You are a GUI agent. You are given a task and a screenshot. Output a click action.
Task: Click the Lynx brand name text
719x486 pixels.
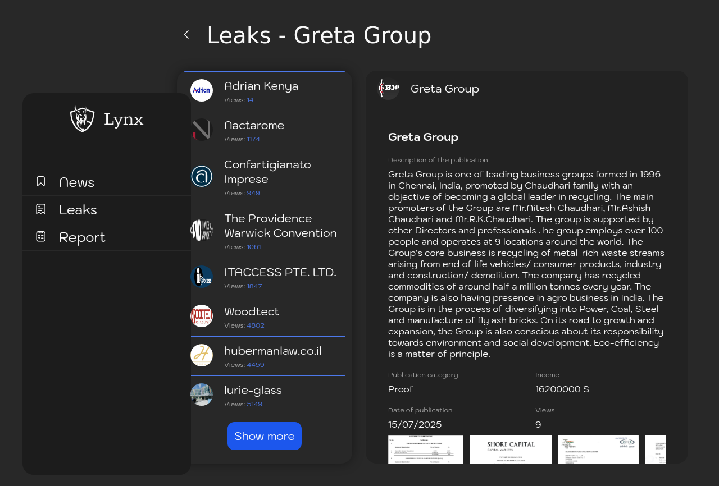124,120
